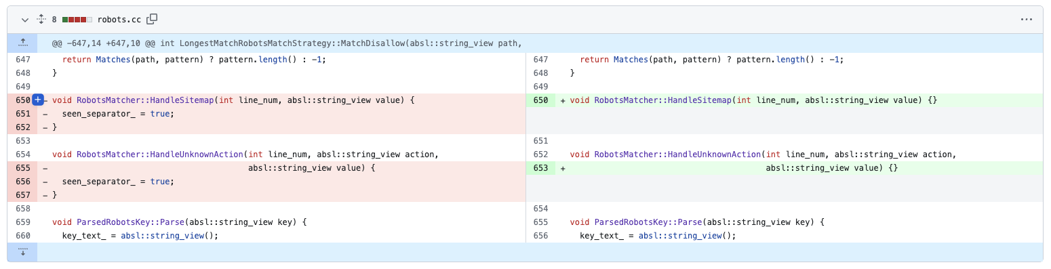
Task: Select left line number 651
Action: [x=22, y=114]
